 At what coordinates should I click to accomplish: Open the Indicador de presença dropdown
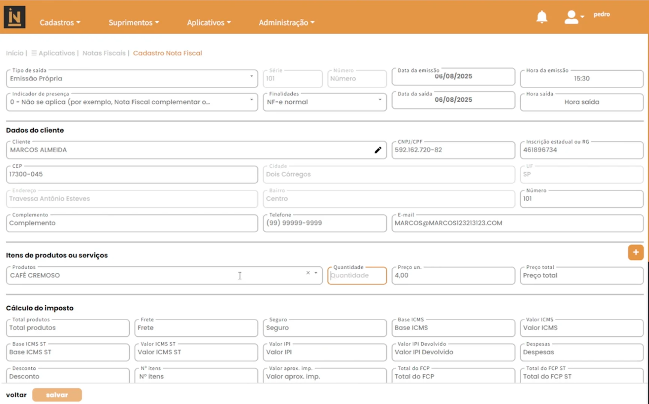click(x=251, y=100)
